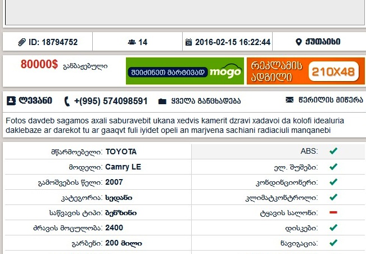Click mileage value 200 მილი
Screen dimensions: 366x254
click(x=124, y=243)
